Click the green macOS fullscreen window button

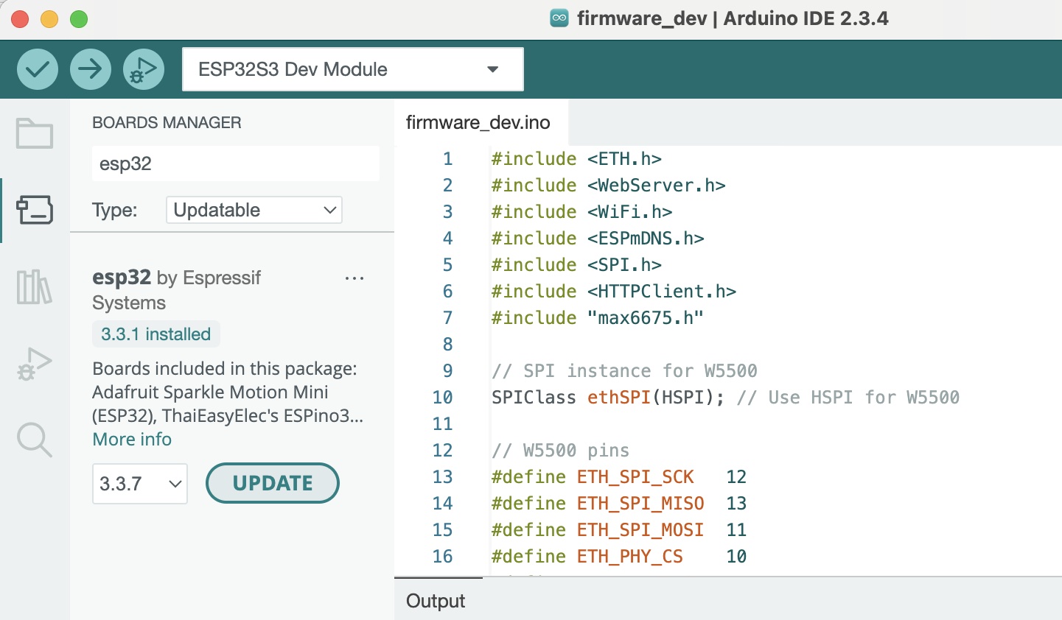79,19
